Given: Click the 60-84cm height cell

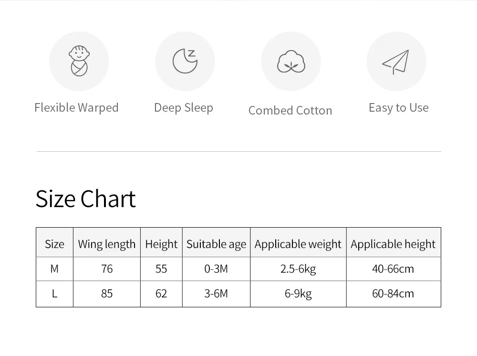Looking at the screenshot, I should coord(394,293).
